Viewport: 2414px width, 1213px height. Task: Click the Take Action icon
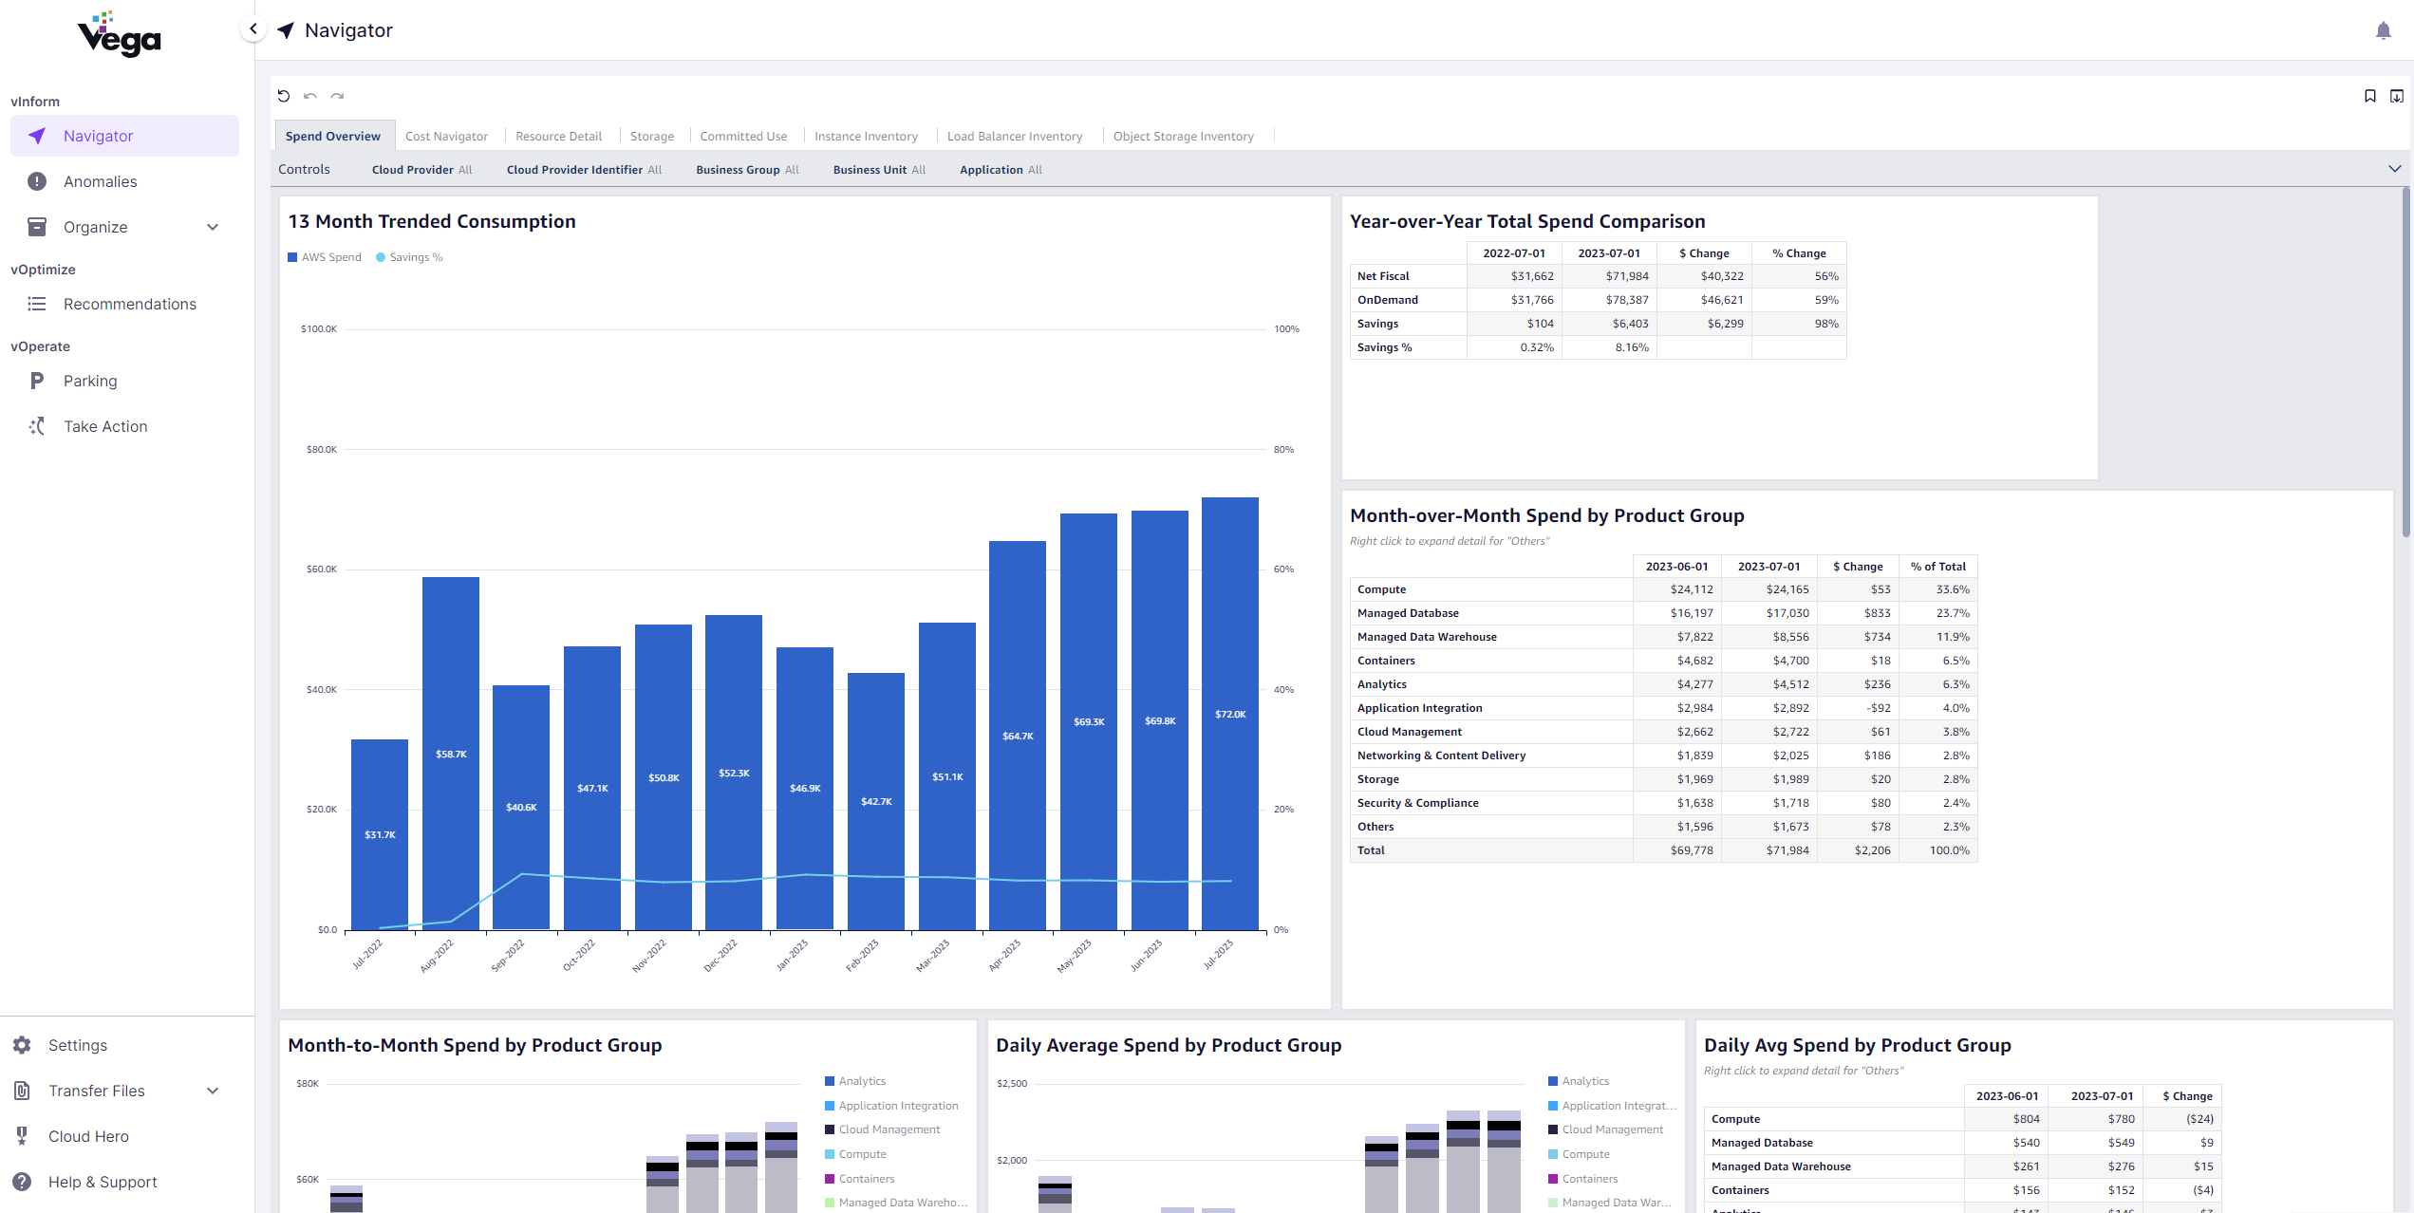pos(37,426)
